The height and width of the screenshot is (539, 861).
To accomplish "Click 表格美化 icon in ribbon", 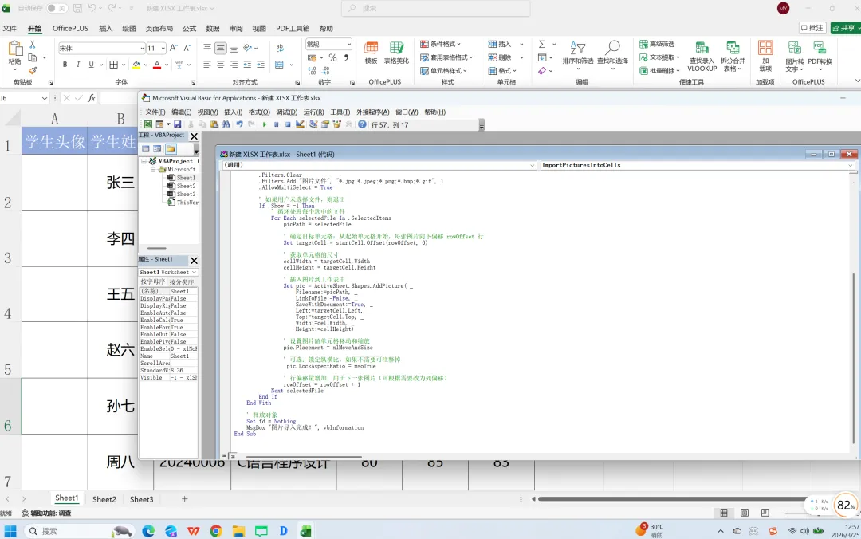I will tap(396, 53).
